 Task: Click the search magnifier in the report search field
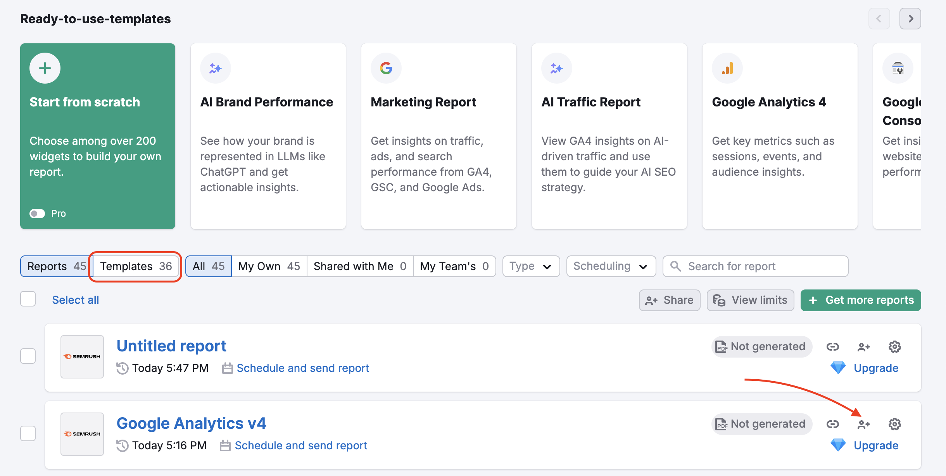click(675, 266)
